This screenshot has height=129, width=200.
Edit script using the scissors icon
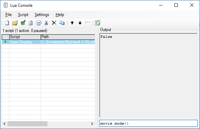pyautogui.click(x=46, y=23)
